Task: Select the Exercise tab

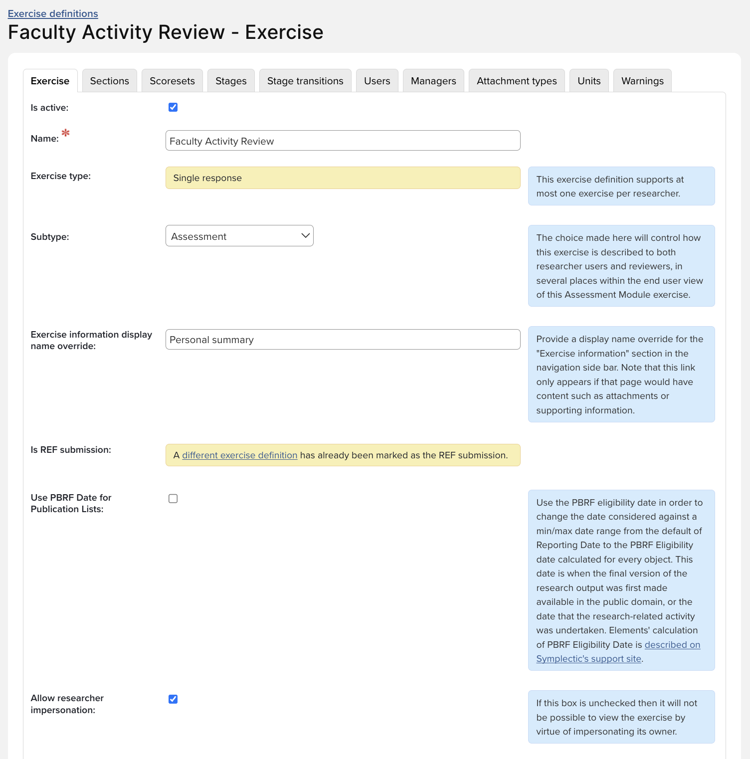Action: coord(50,81)
